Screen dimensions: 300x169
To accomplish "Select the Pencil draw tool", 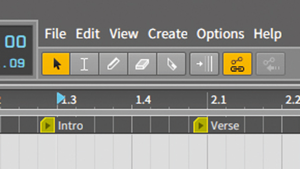I will click(113, 64).
